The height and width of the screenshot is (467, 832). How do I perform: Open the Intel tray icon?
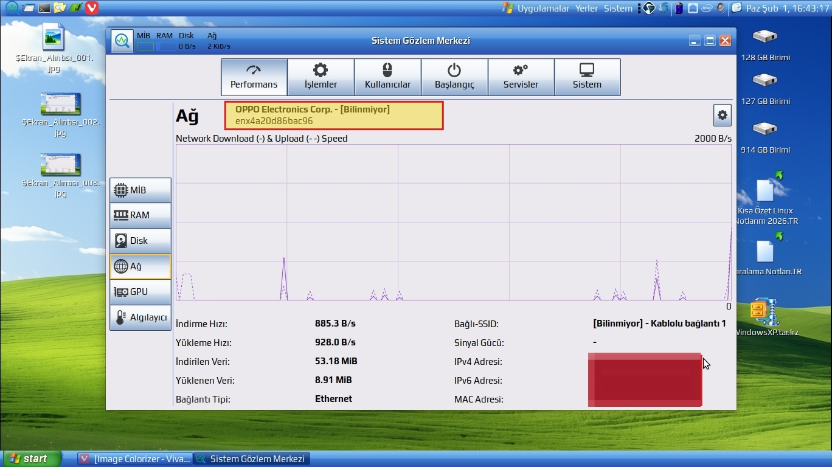707,8
